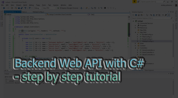The image size is (178, 98).
Task: Open Properties wrench icon in Solution Explorer
Action: click(166, 15)
